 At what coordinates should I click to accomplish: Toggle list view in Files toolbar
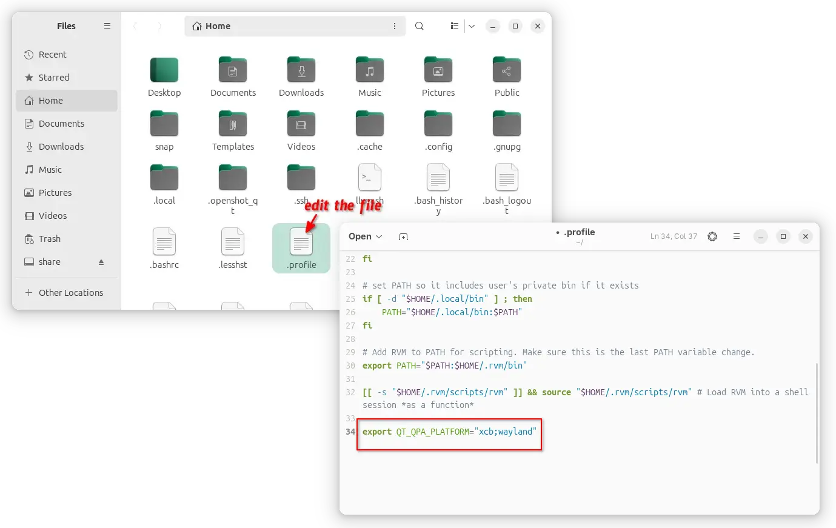455,26
